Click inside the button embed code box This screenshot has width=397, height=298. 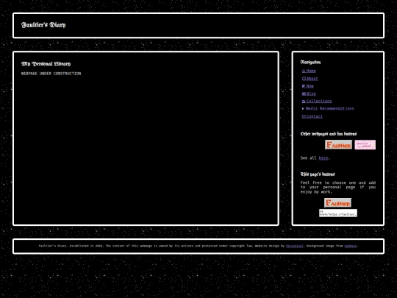click(x=338, y=213)
